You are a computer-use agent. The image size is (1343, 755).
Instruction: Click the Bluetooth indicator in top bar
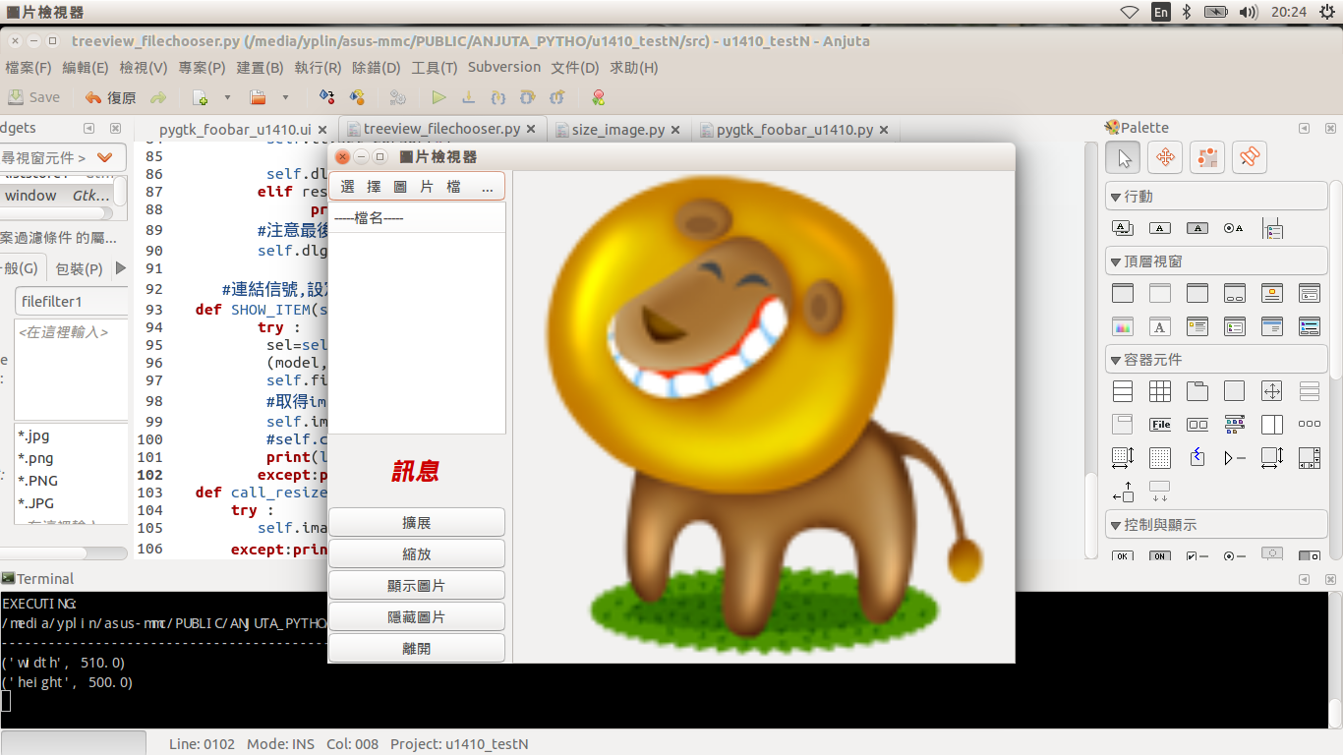point(1186,12)
